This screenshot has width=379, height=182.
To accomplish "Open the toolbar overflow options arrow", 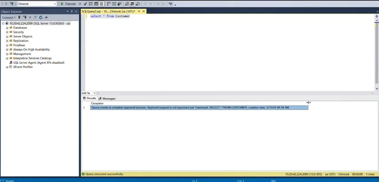I will click(x=175, y=4).
